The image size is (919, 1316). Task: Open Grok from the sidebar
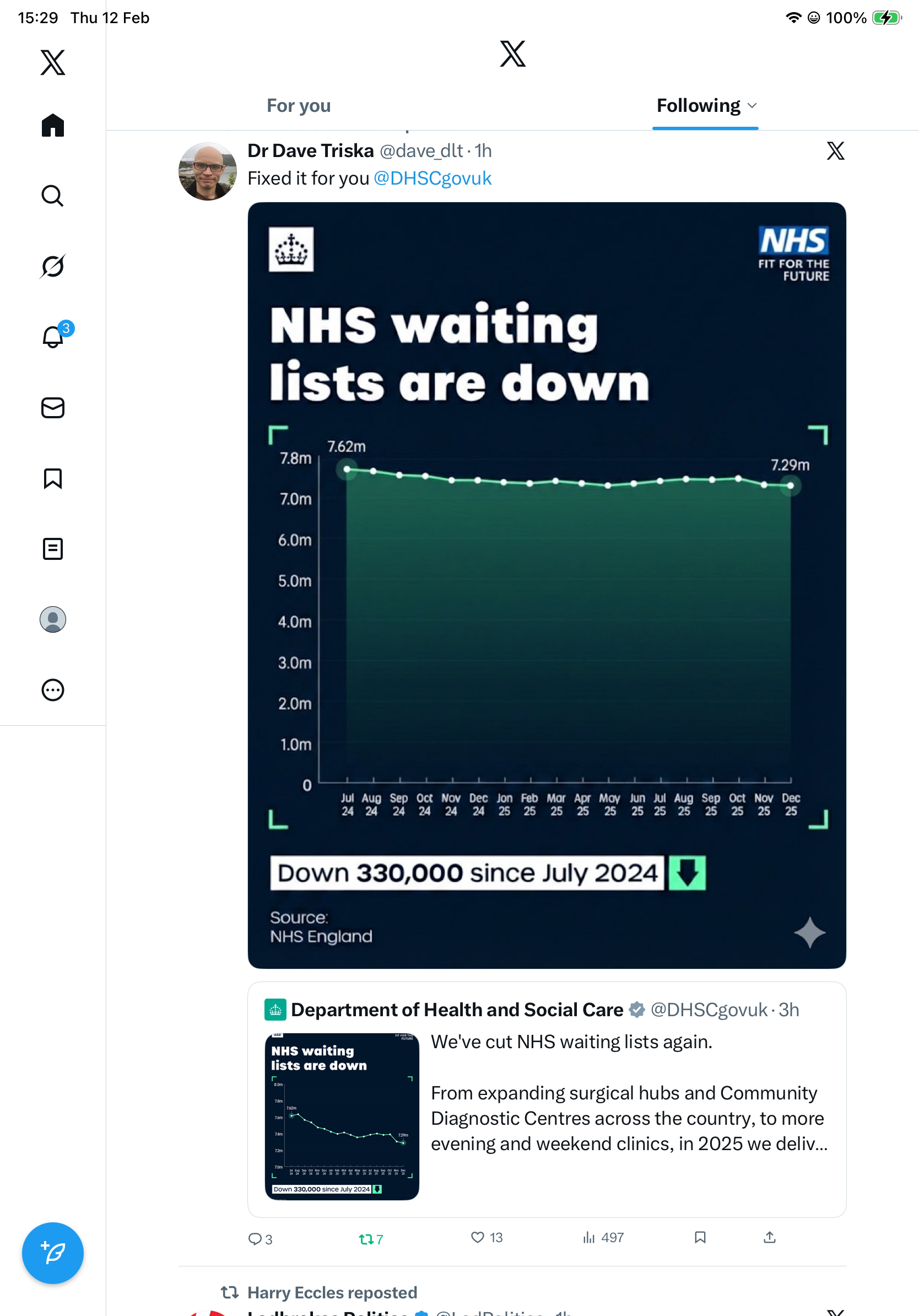tap(53, 266)
